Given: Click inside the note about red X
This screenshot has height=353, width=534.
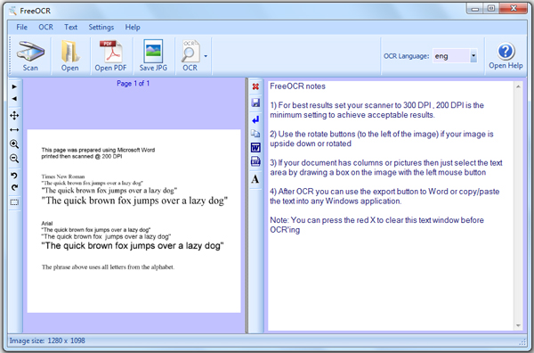Looking at the screenshot, I should (x=376, y=225).
